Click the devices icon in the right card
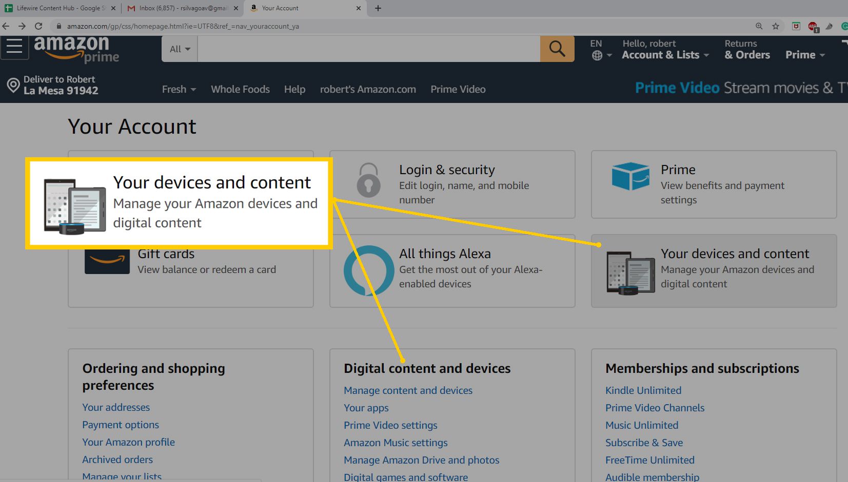The image size is (848, 482). click(630, 274)
